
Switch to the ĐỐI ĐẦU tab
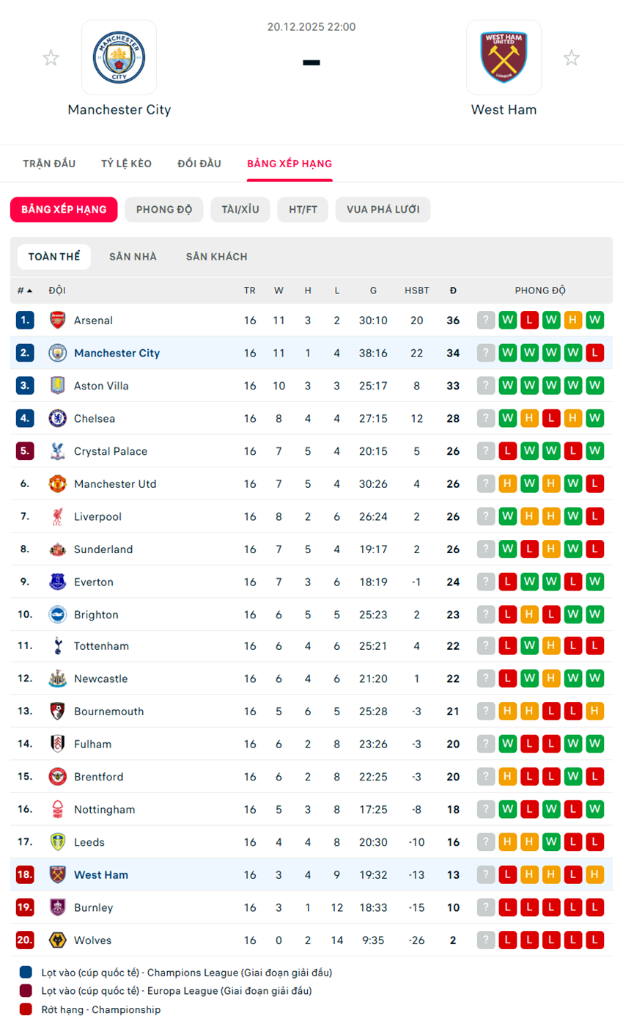(199, 164)
